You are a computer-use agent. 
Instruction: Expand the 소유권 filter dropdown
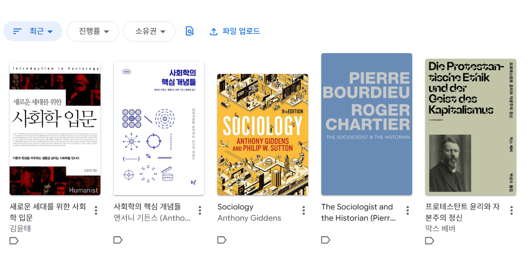click(149, 31)
